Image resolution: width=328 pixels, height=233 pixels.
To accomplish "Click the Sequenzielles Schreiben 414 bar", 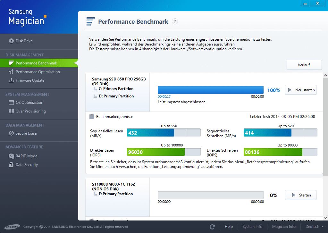I will [x=280, y=133].
